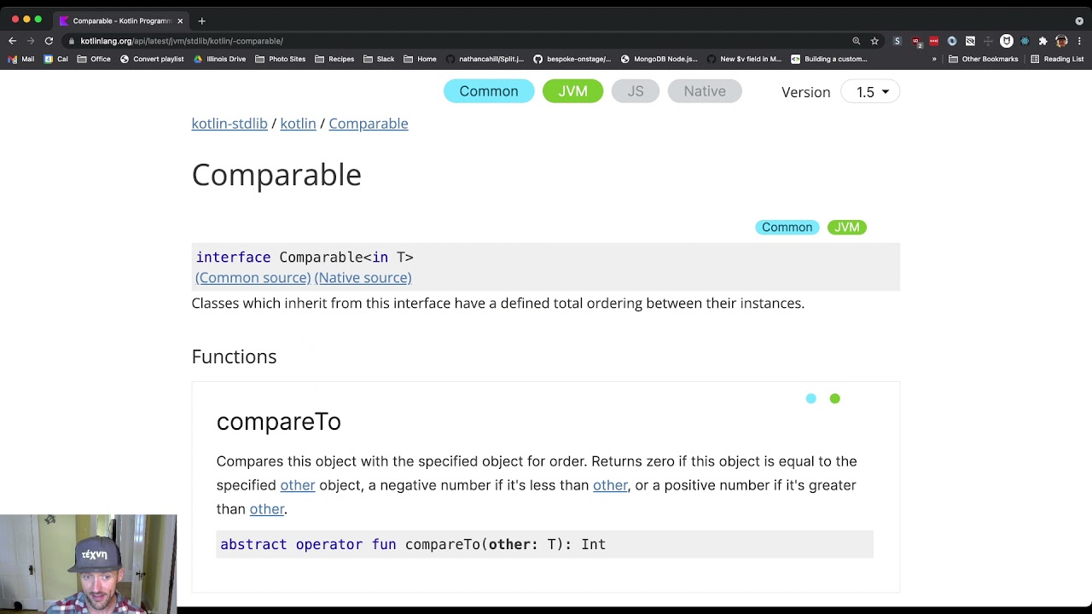Click the uBlock Origin shield extension icon
Screen dimensions: 1092x614
915,41
